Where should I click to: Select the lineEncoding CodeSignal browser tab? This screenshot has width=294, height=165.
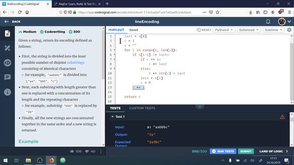pos(26,4)
